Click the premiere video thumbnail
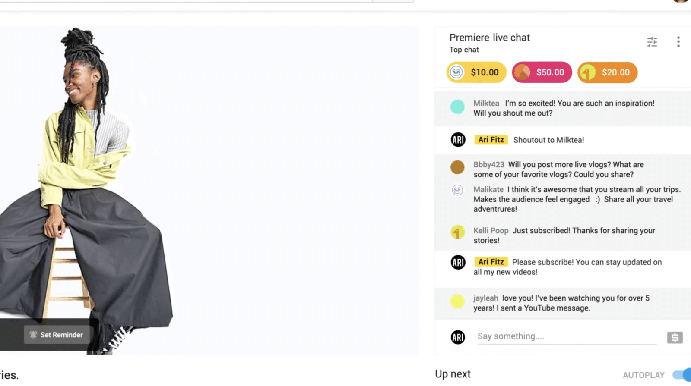The image size is (691, 386). tap(209, 191)
